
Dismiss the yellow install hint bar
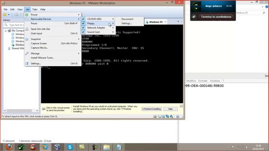[181, 106]
